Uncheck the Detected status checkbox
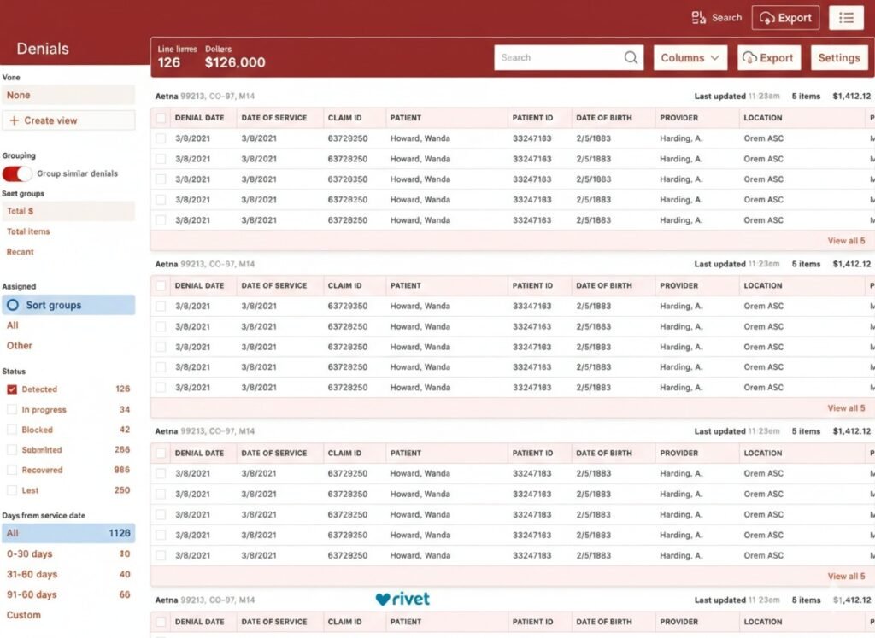 pyautogui.click(x=12, y=389)
